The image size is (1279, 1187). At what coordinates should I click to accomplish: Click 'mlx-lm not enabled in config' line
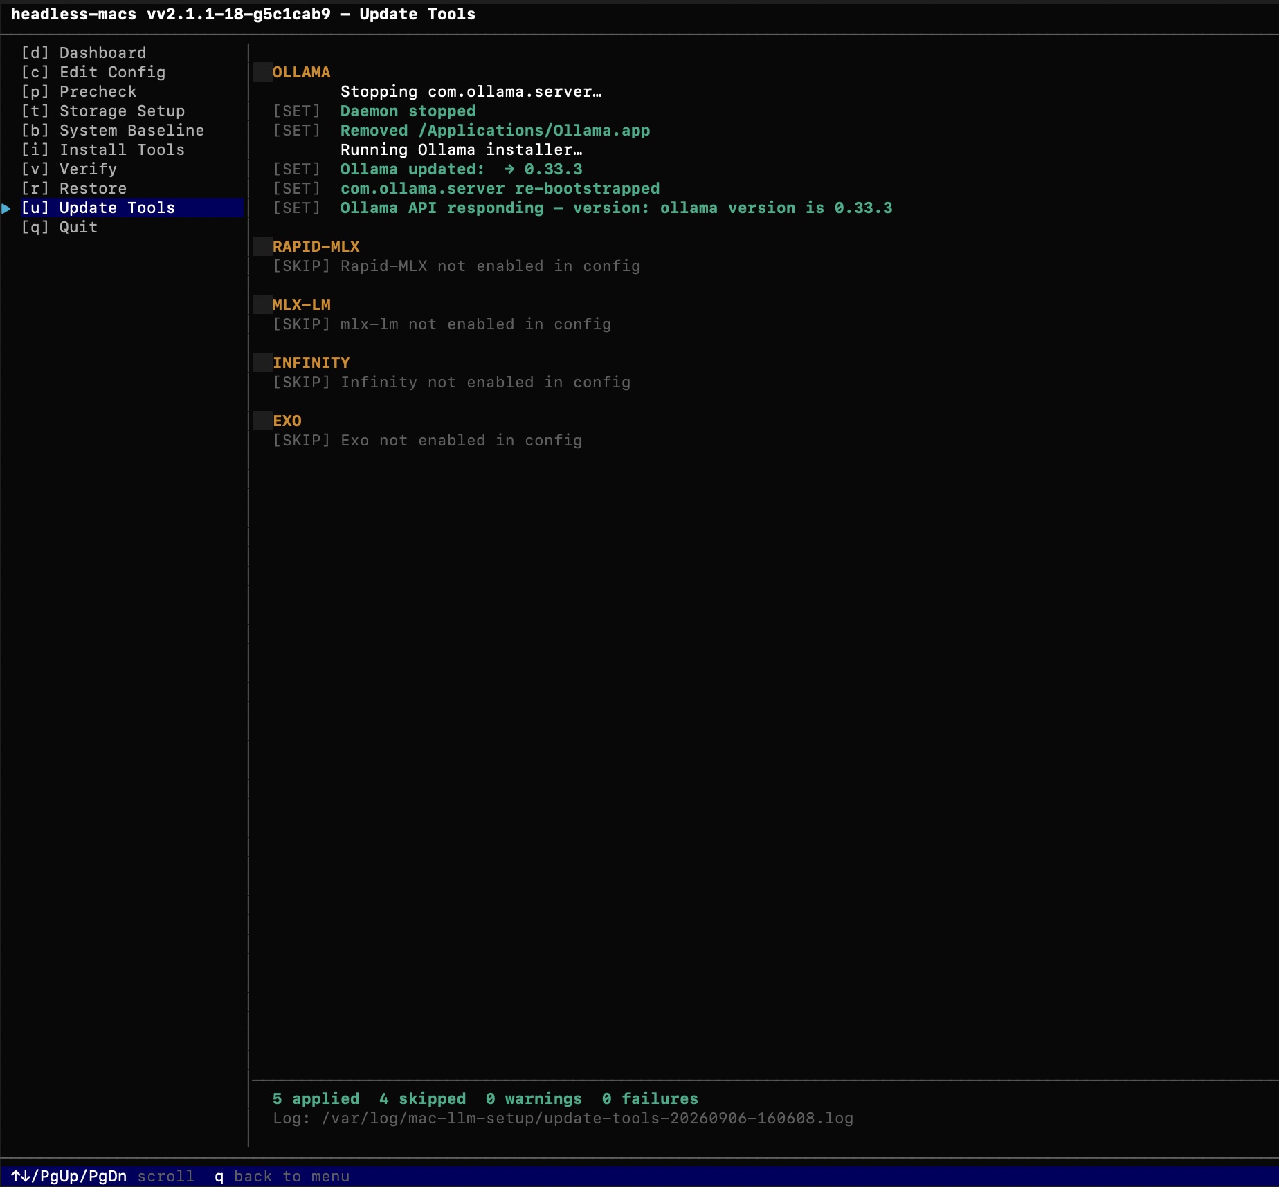[x=475, y=324]
